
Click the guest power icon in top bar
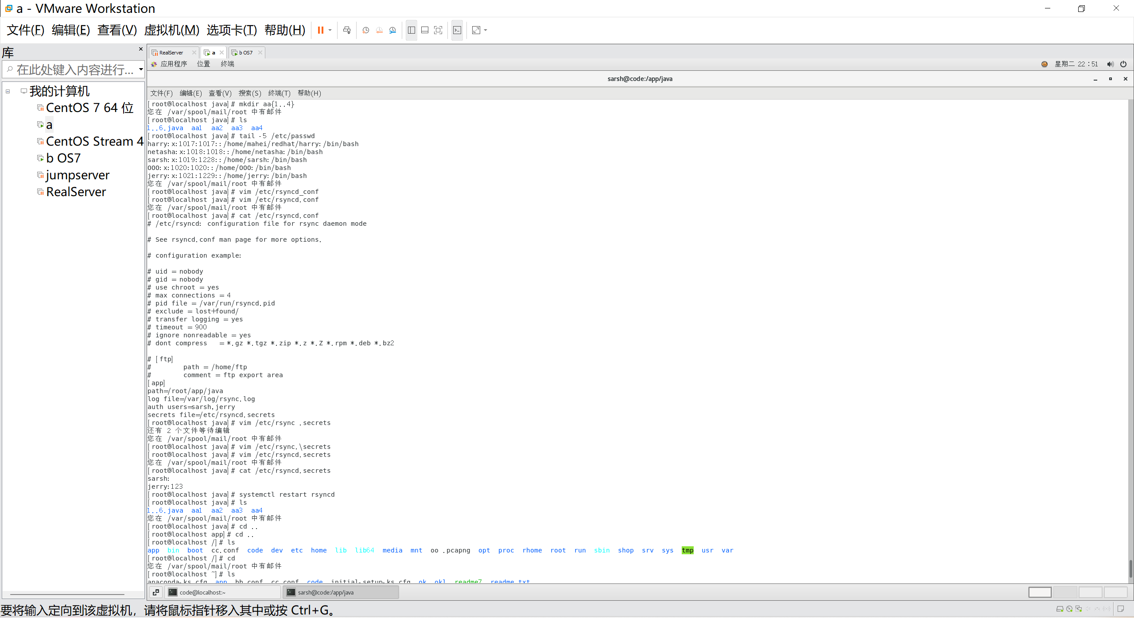tap(1123, 64)
